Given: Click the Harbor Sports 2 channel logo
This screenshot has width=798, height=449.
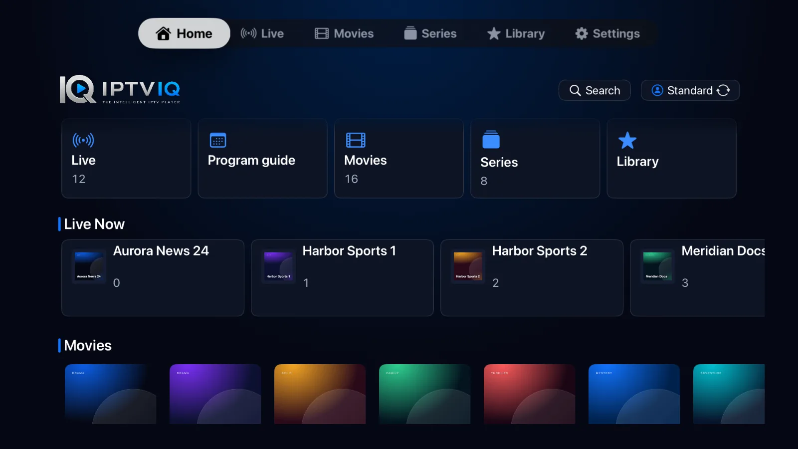Looking at the screenshot, I should 468,266.
